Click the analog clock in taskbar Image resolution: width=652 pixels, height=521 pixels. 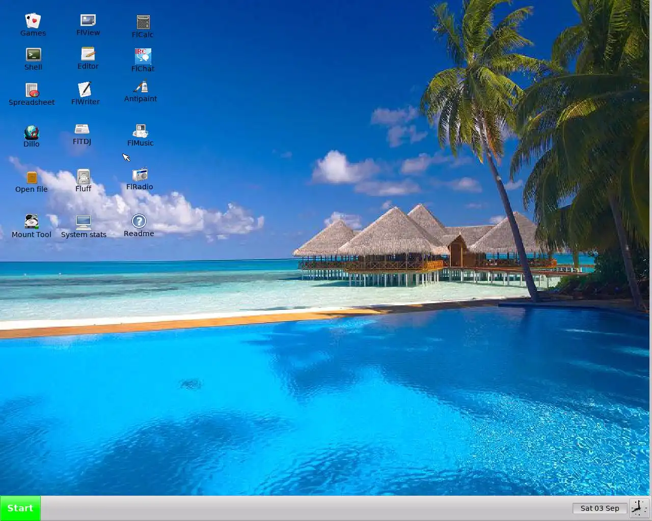639,508
